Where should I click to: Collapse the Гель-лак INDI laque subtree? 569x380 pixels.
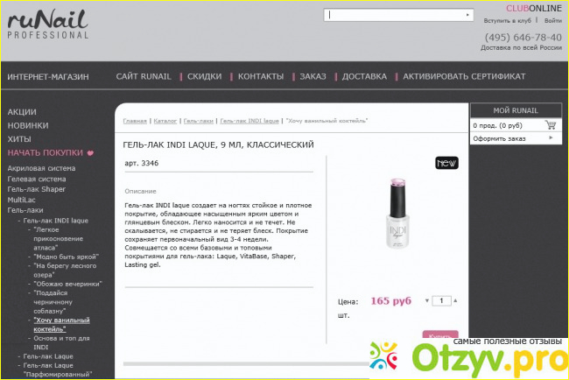(x=19, y=221)
